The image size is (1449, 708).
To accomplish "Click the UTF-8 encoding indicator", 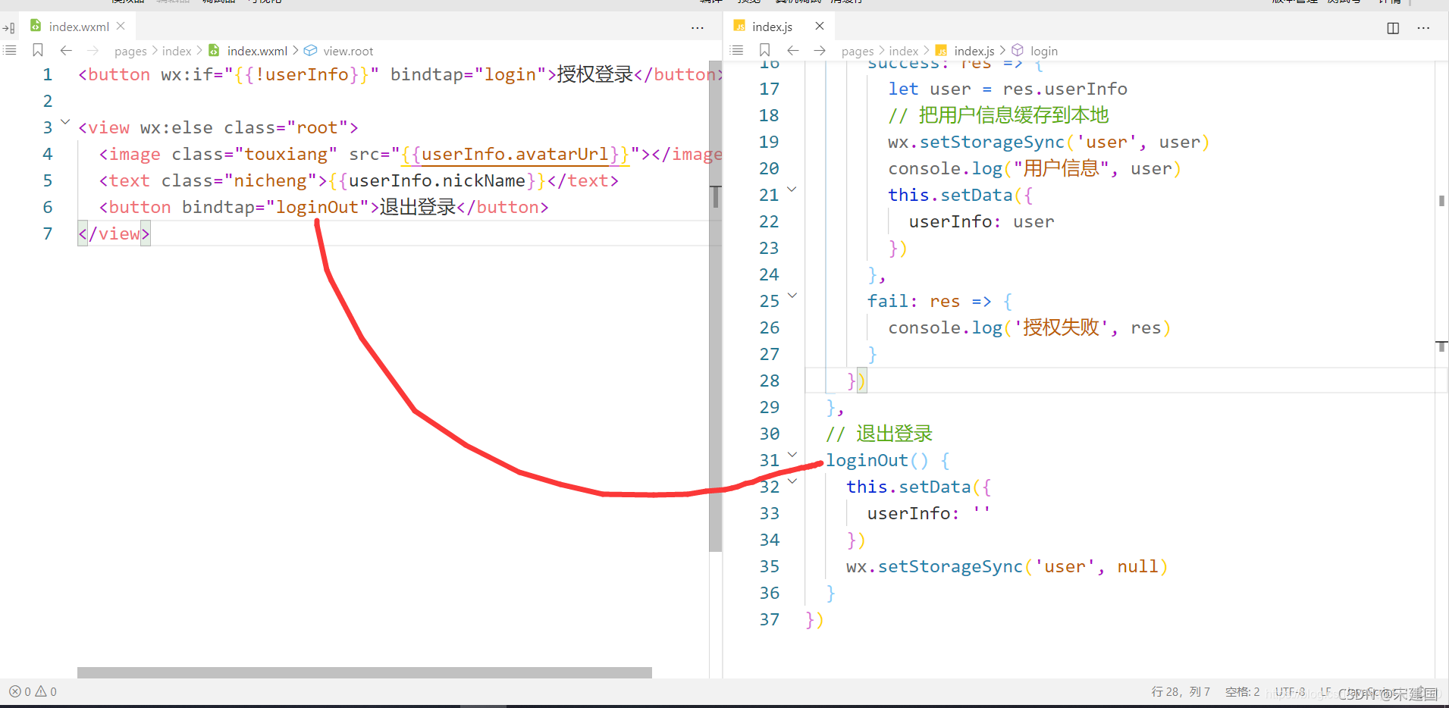I will point(1290,691).
